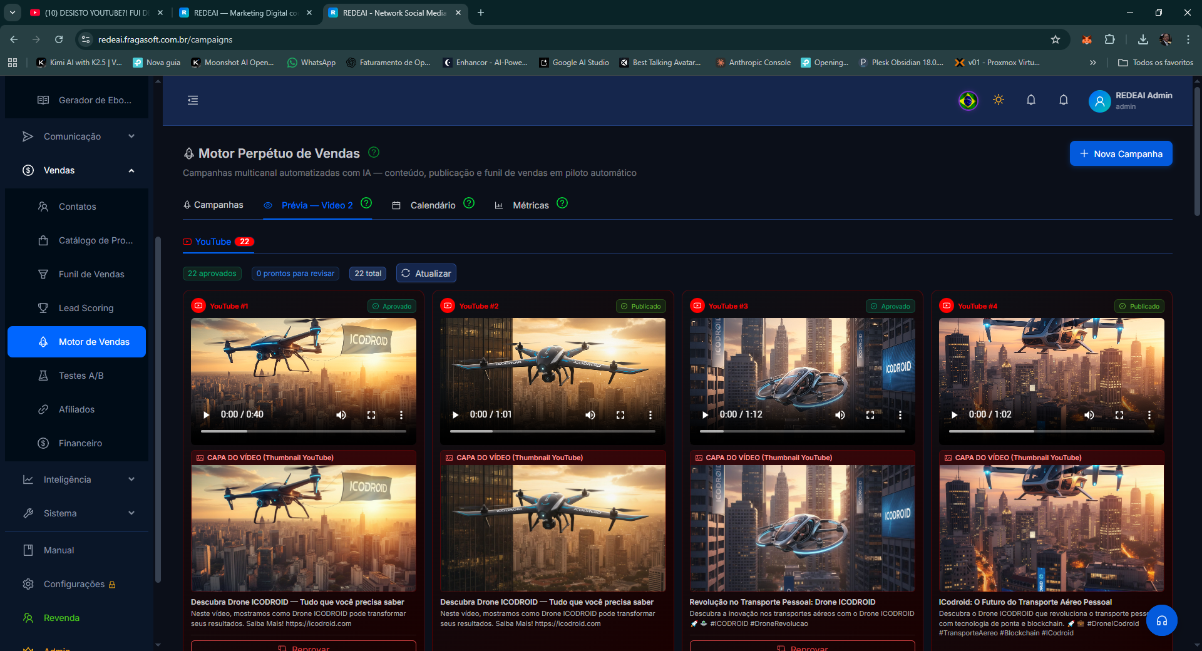Open Catálogo de Produtos sidebar item

click(x=77, y=240)
